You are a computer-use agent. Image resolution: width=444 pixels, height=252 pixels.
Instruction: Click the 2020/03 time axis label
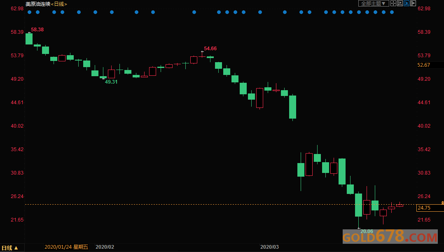coord(269,247)
